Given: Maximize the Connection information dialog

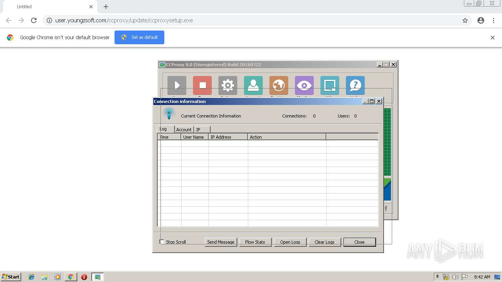Looking at the screenshot, I should pos(372,101).
